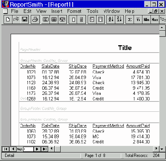This screenshot has width=166, height=161.
Task: Click the page number input field
Action: pos(28,149)
